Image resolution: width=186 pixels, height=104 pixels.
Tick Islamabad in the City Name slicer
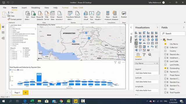point(24,50)
